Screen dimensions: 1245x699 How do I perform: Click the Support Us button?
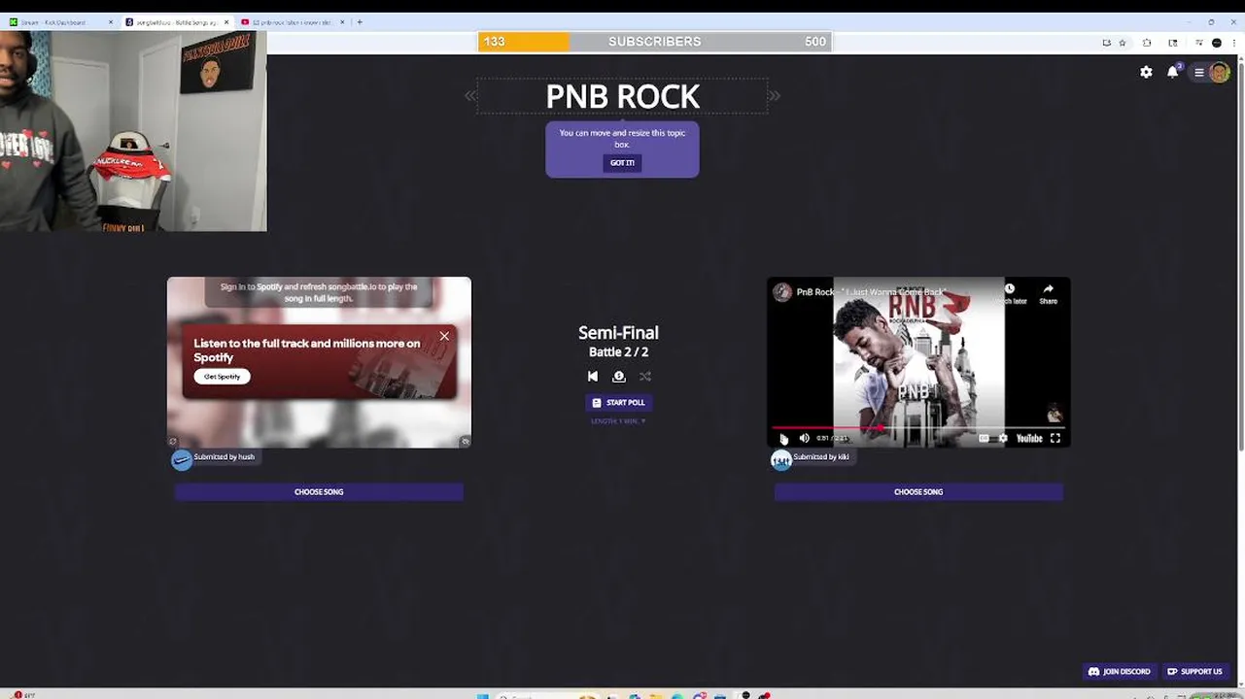pyautogui.click(x=1194, y=672)
